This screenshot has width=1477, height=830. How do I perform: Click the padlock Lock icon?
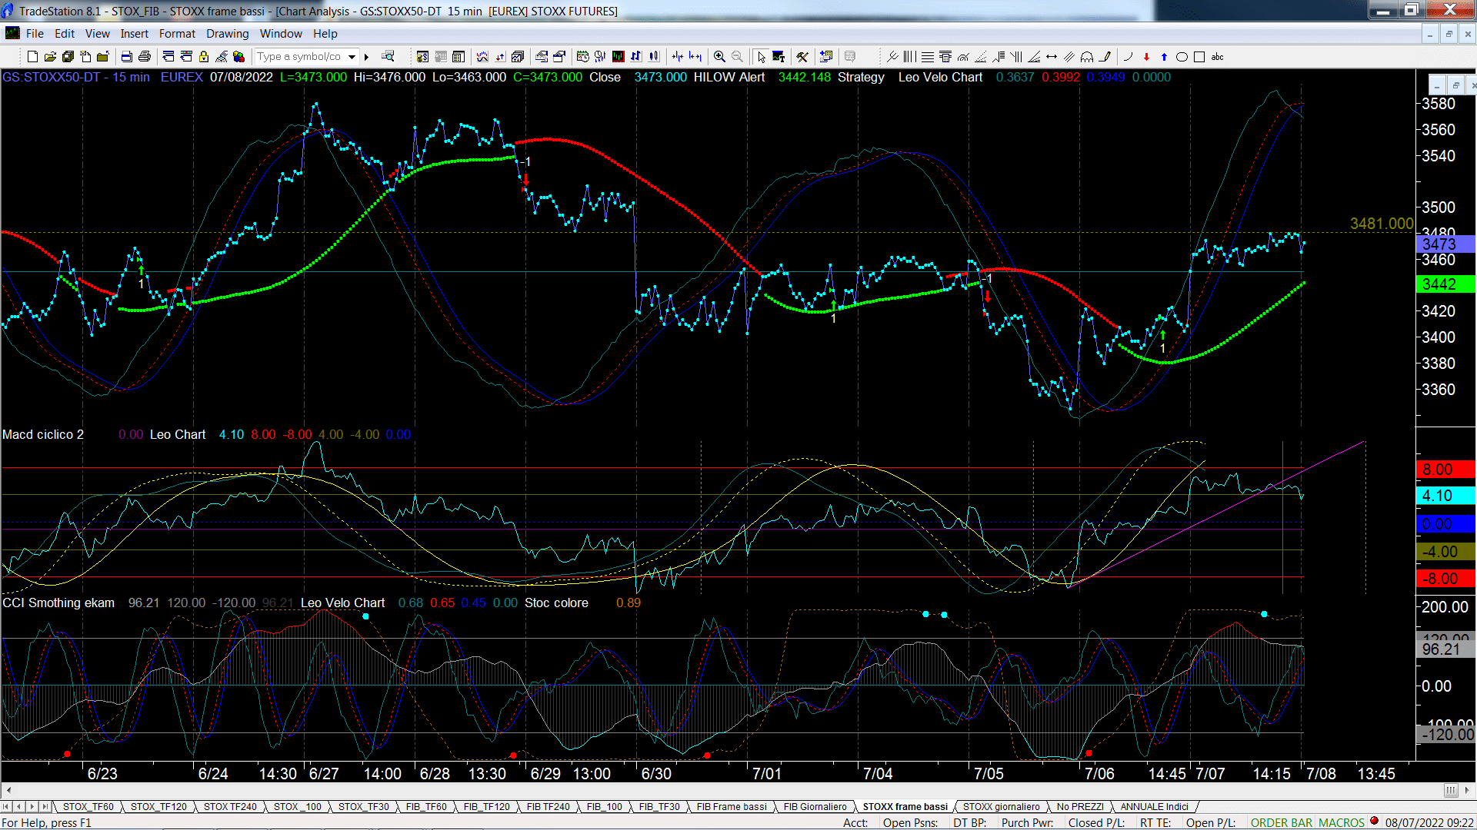coord(204,57)
